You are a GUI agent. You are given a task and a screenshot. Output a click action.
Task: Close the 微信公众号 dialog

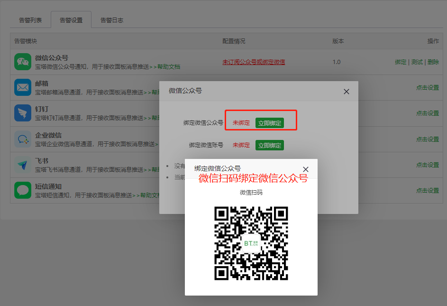(347, 92)
